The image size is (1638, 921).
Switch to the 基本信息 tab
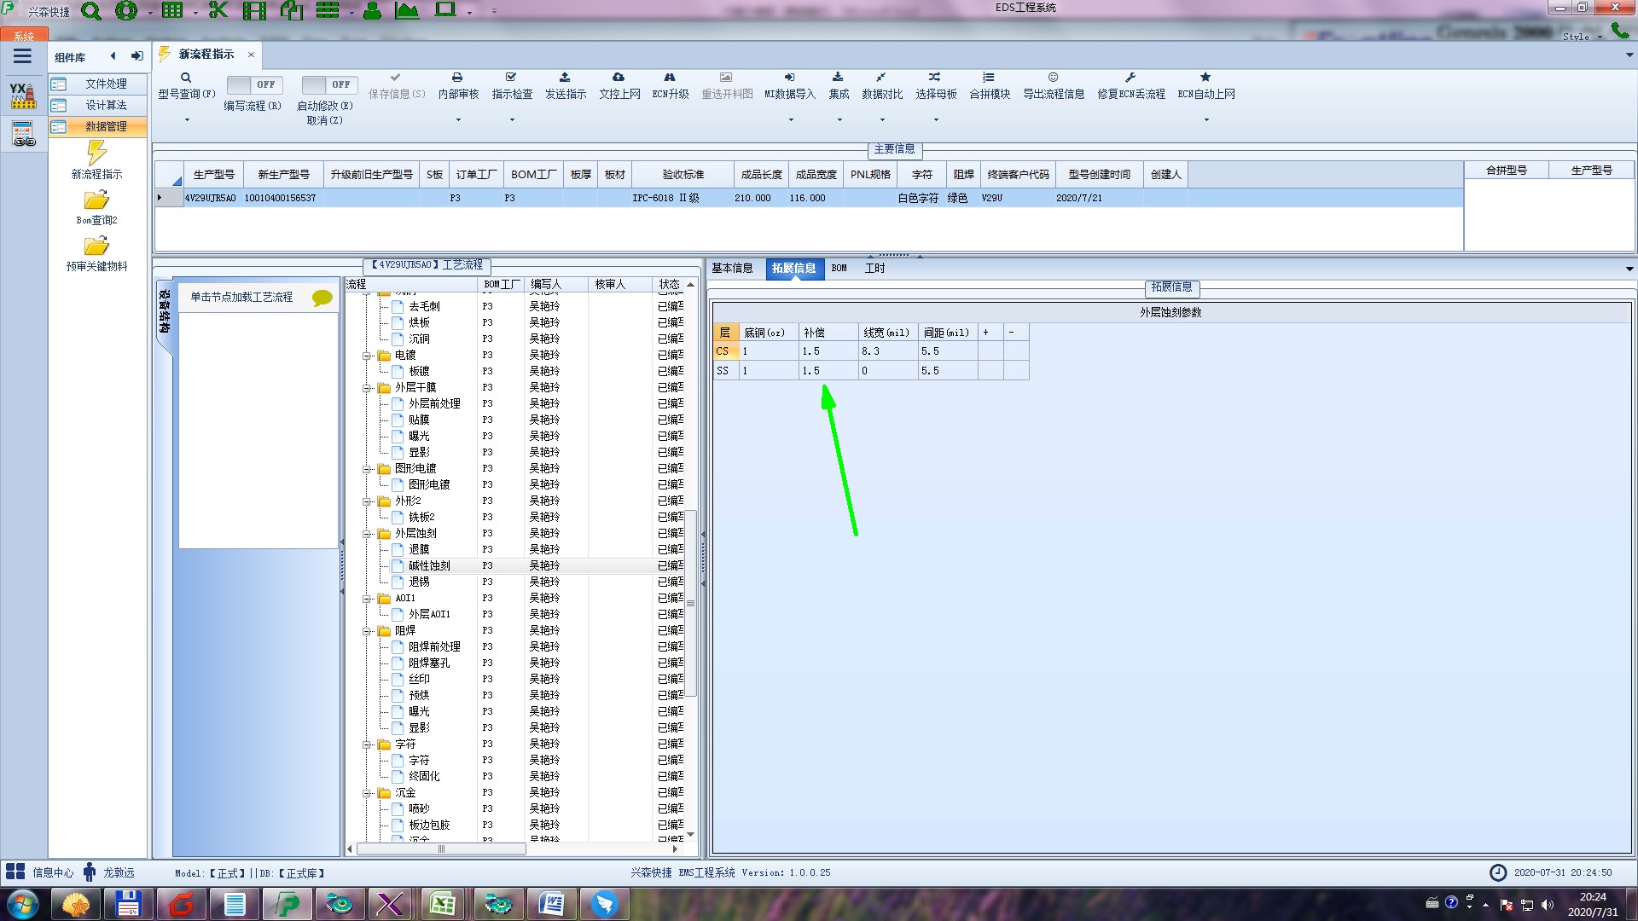732,268
